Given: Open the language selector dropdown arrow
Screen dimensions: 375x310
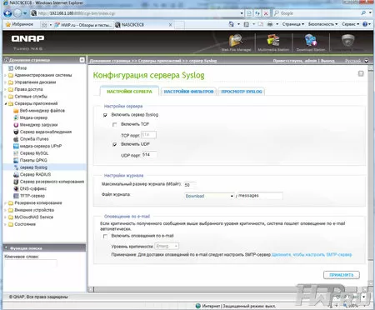Looking at the screenshot, I should pyautogui.click(x=367, y=61).
